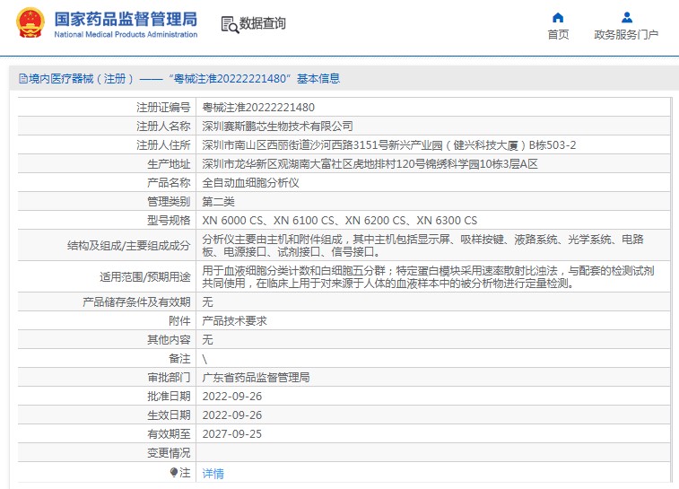Click the 注册人住所 label
Image resolution: width=679 pixels, height=489 pixels.
[163, 145]
